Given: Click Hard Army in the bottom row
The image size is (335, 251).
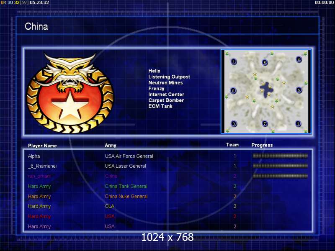Looking at the screenshot, I should [39, 226].
